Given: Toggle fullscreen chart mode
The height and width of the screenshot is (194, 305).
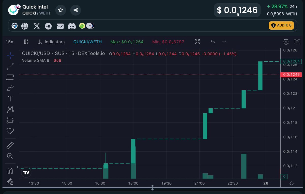Looking at the screenshot, I should tap(197, 42).
